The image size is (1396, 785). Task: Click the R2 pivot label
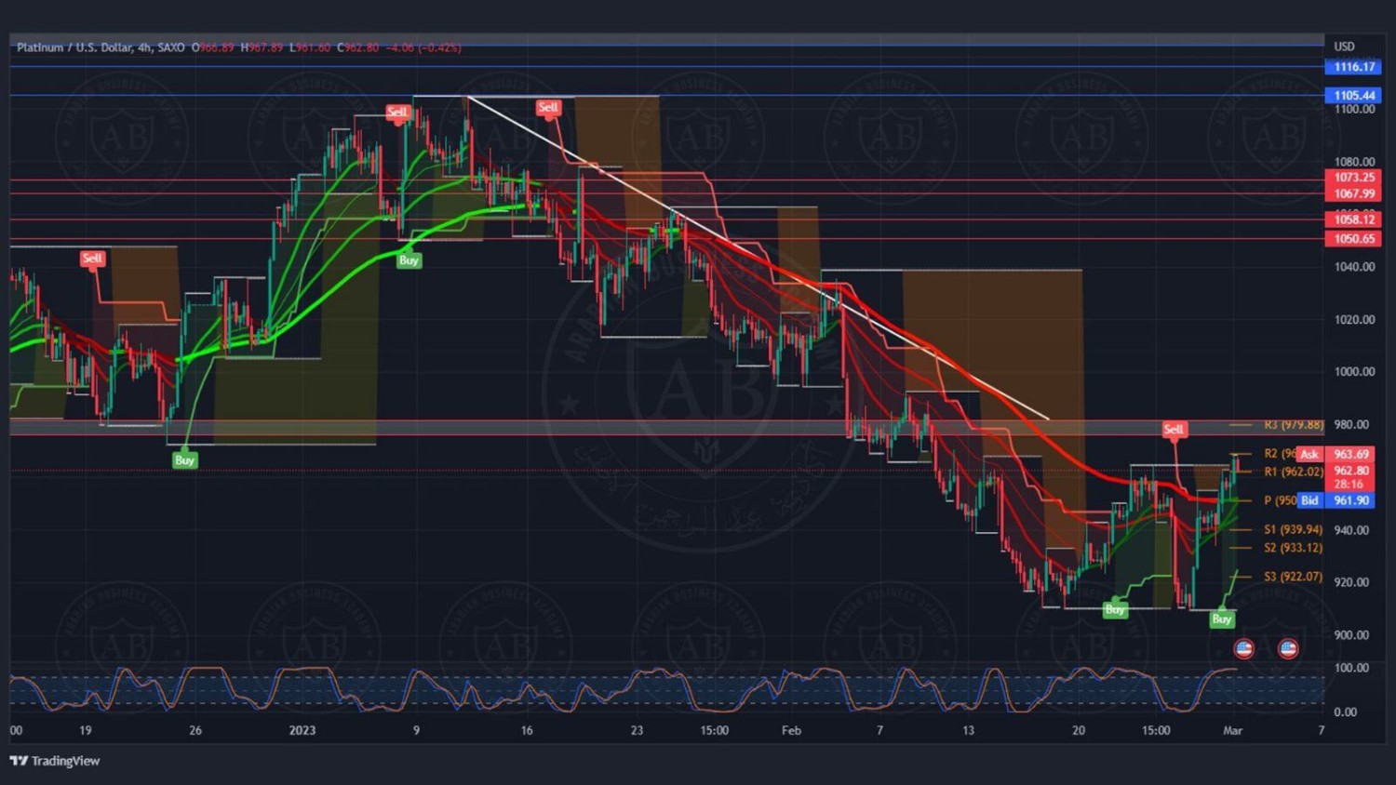point(1280,454)
